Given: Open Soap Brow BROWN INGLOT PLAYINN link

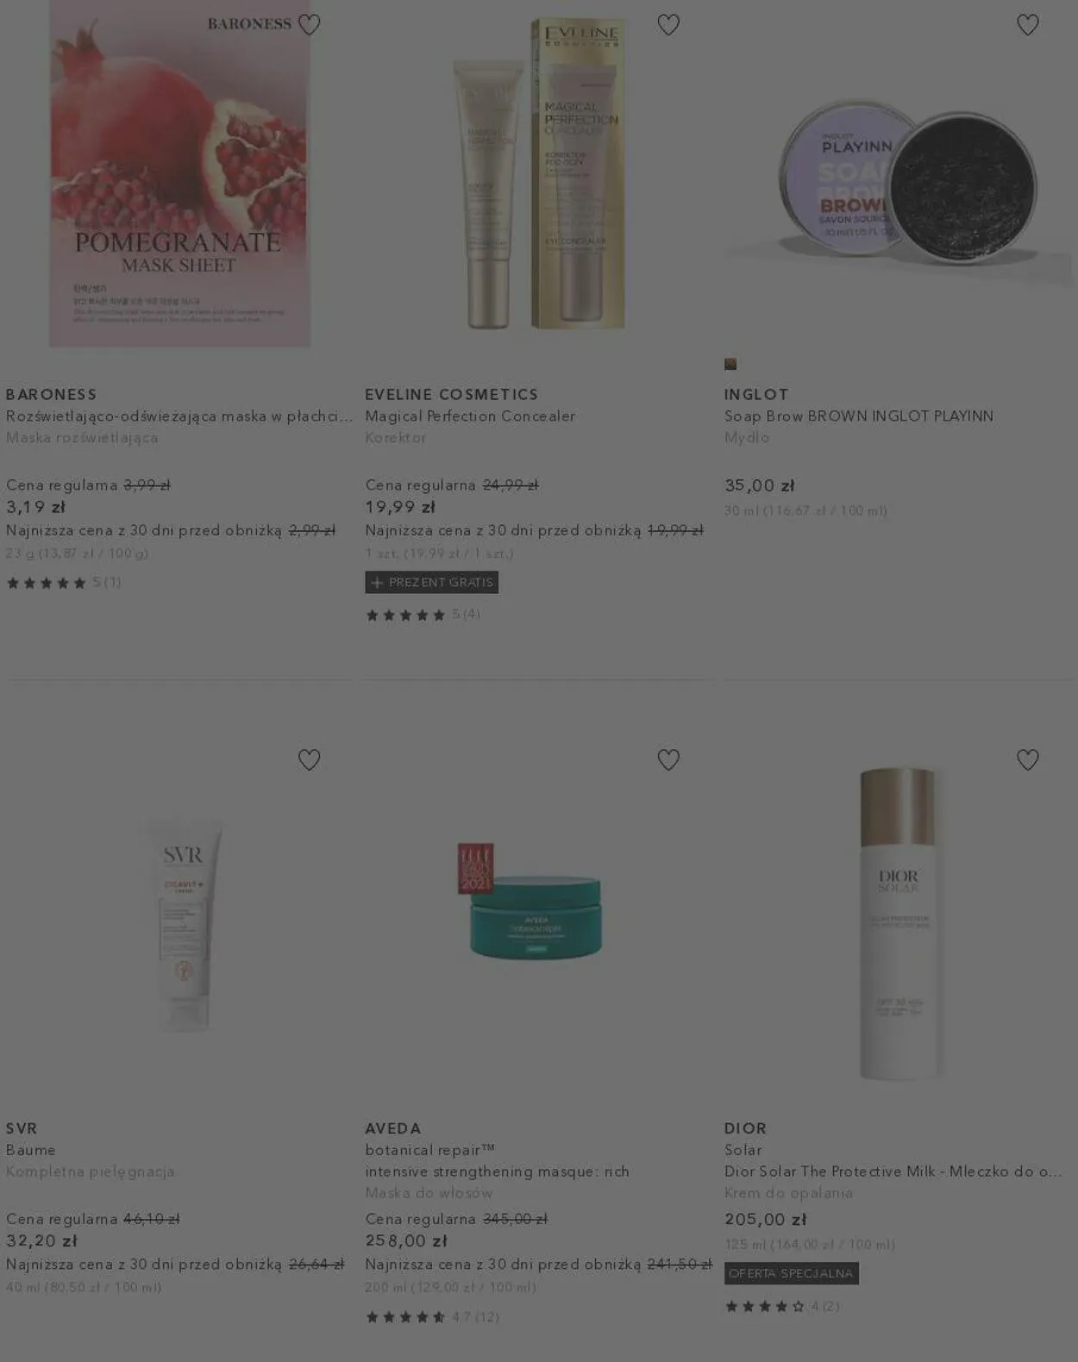Looking at the screenshot, I should tap(859, 416).
